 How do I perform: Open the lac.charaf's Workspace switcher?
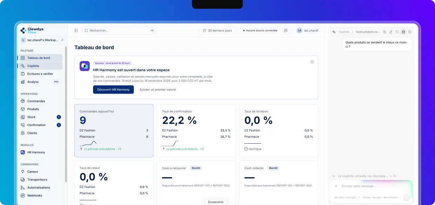[x=42, y=40]
